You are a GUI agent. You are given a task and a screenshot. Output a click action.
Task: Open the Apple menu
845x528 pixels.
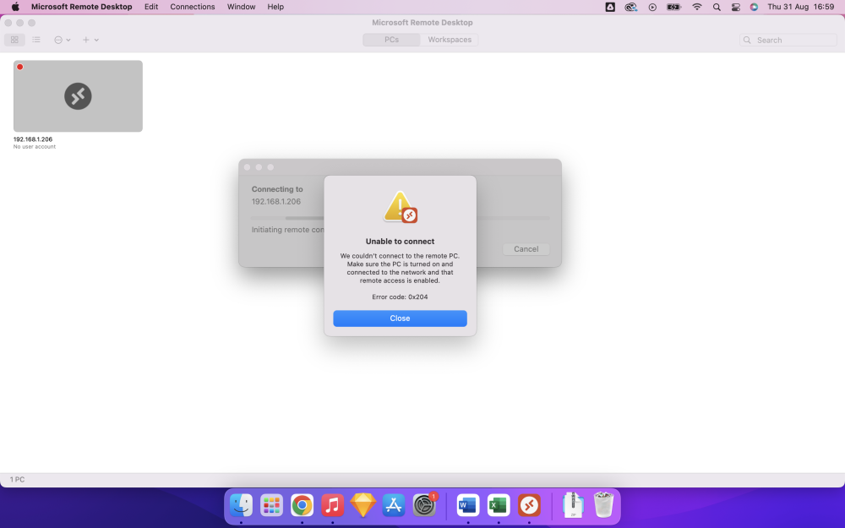point(15,7)
